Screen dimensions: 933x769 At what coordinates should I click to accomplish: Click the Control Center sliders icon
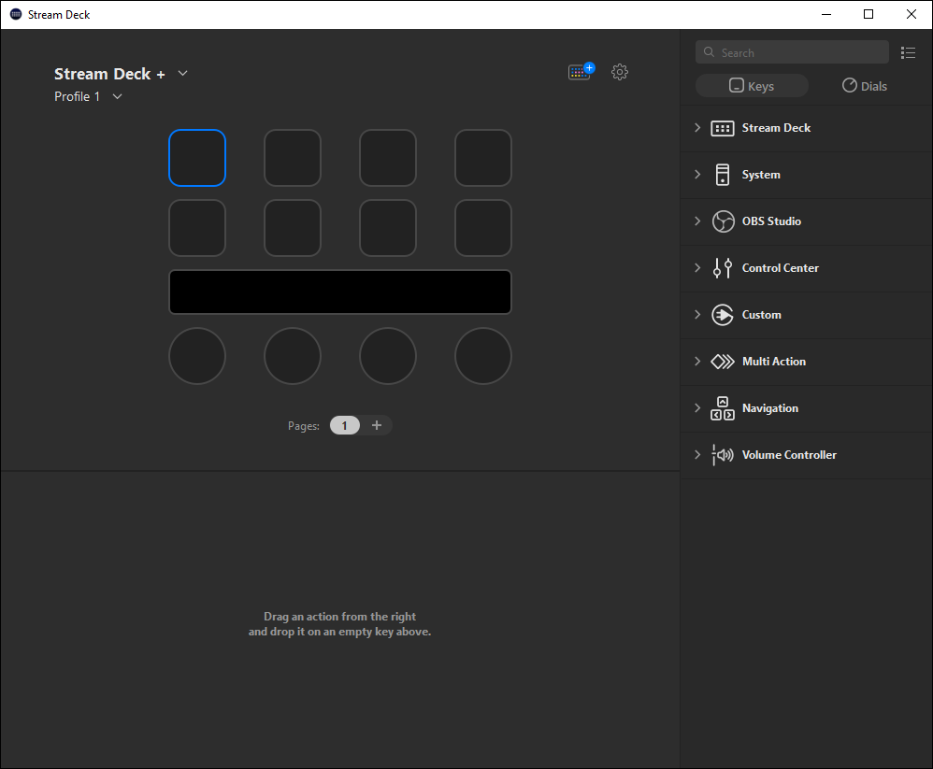coord(723,268)
